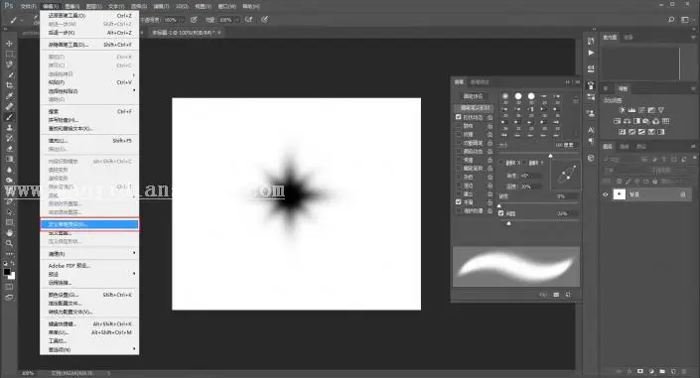Uncheck the Smoothing checkbox in Brush panel
The width and height of the screenshot is (700, 378).
(x=458, y=202)
